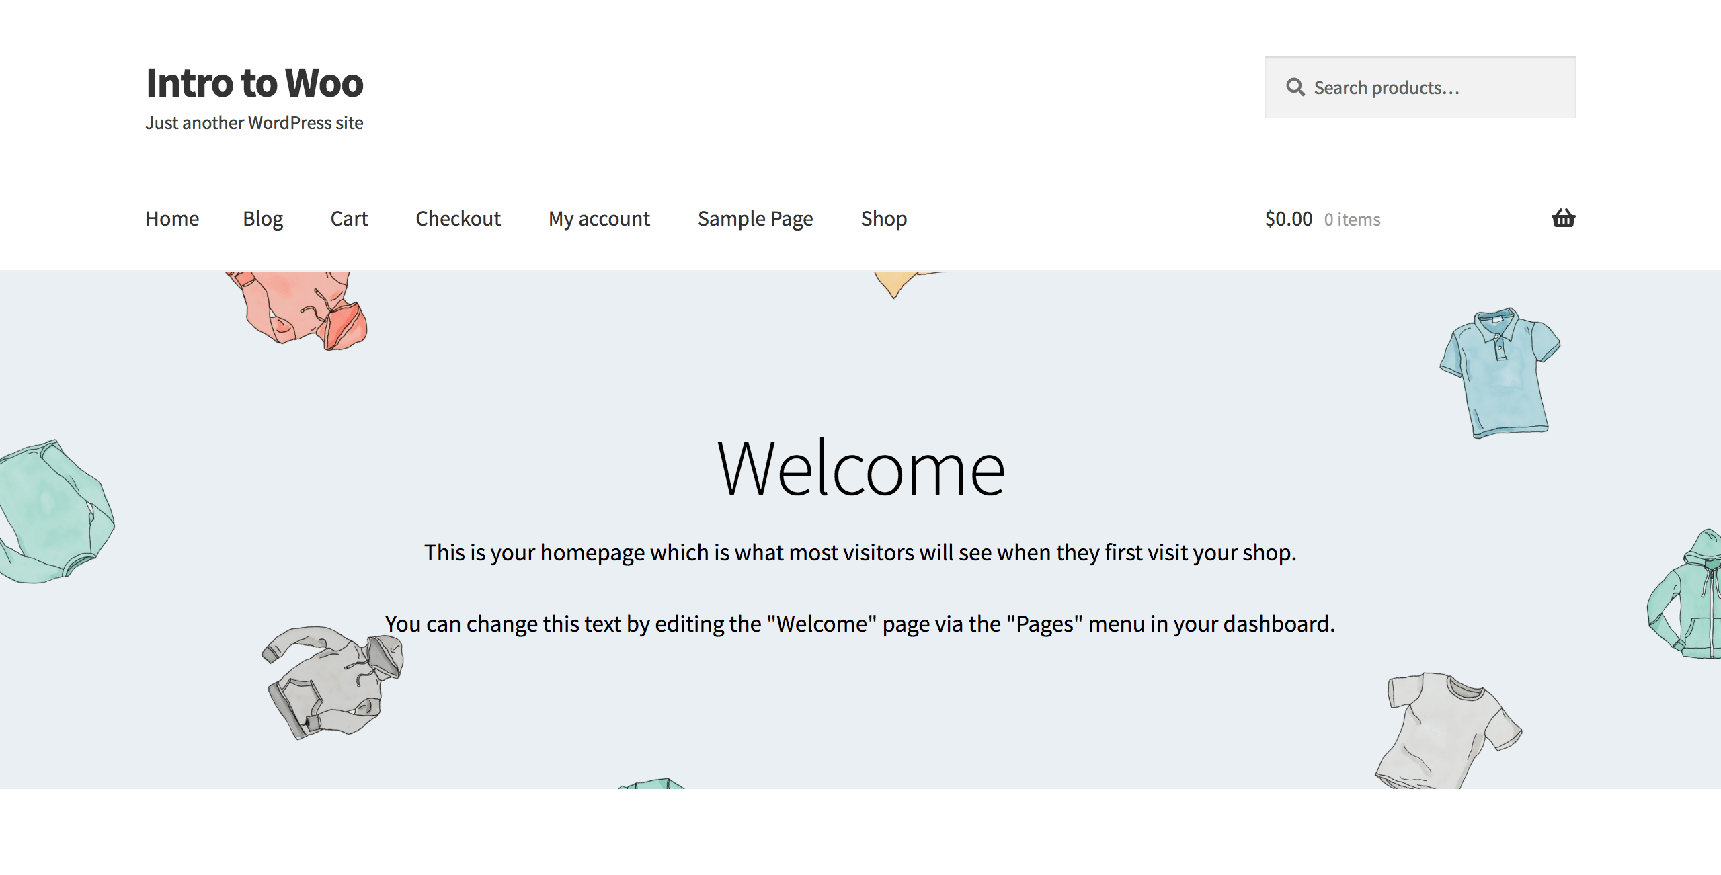
Task: Click the Intro to Woo site title
Action: pyautogui.click(x=255, y=83)
